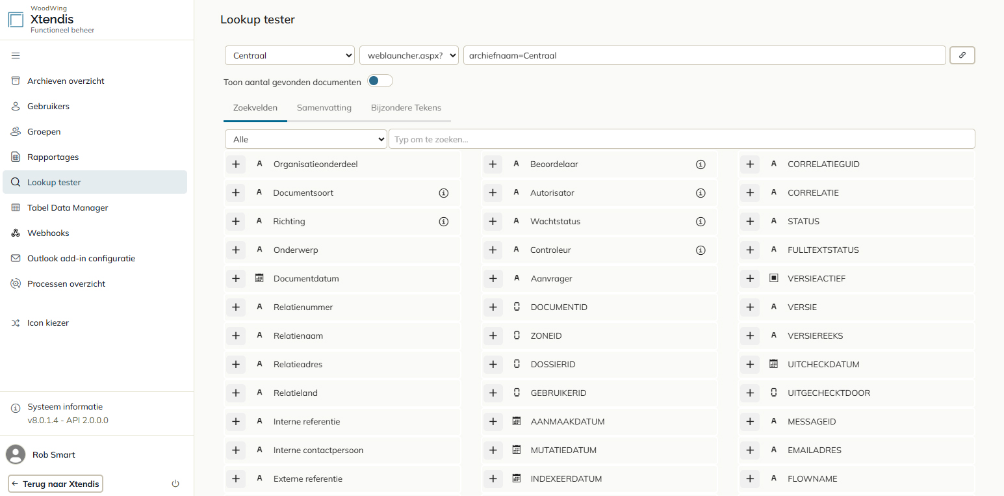1004x496 pixels.
Task: Open the Icon kiezer page
Action: tap(95, 323)
